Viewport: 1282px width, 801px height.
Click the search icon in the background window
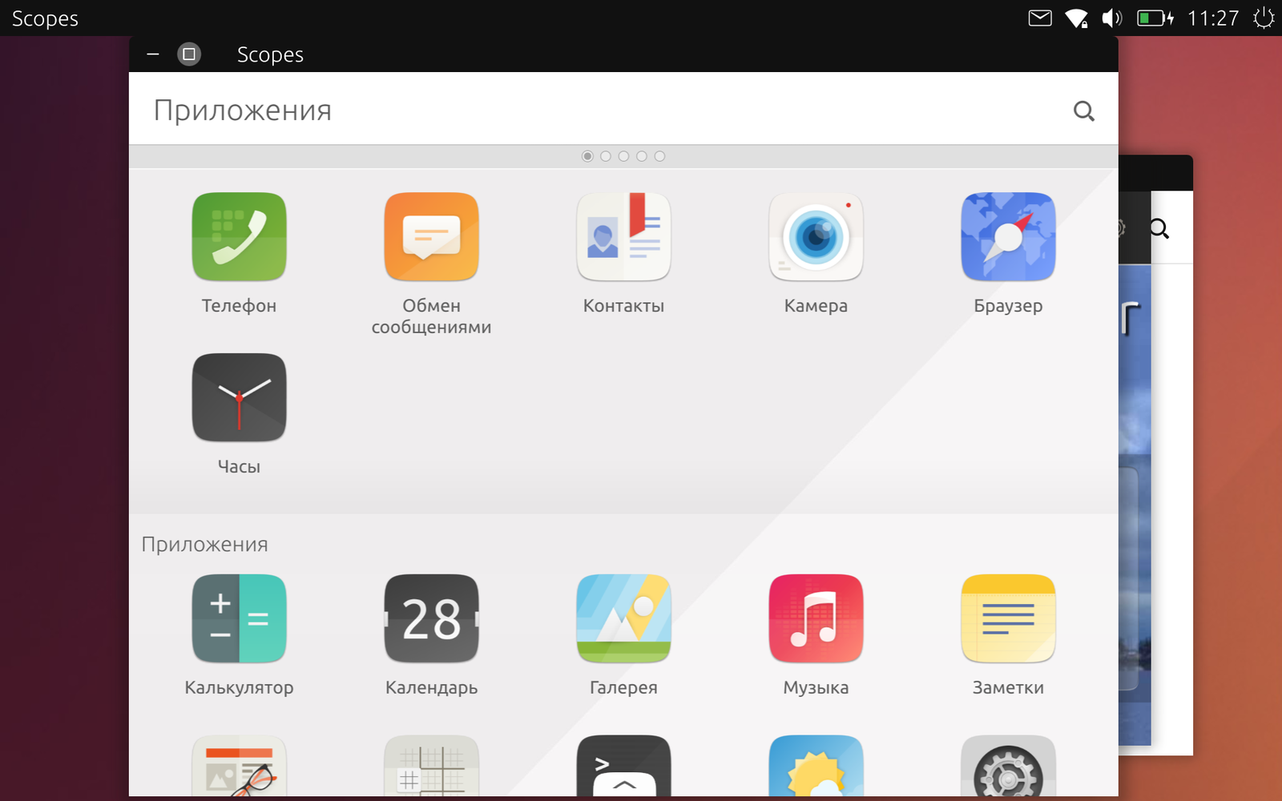tap(1159, 229)
